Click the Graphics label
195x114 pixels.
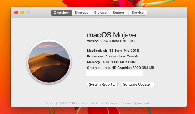(94, 68)
